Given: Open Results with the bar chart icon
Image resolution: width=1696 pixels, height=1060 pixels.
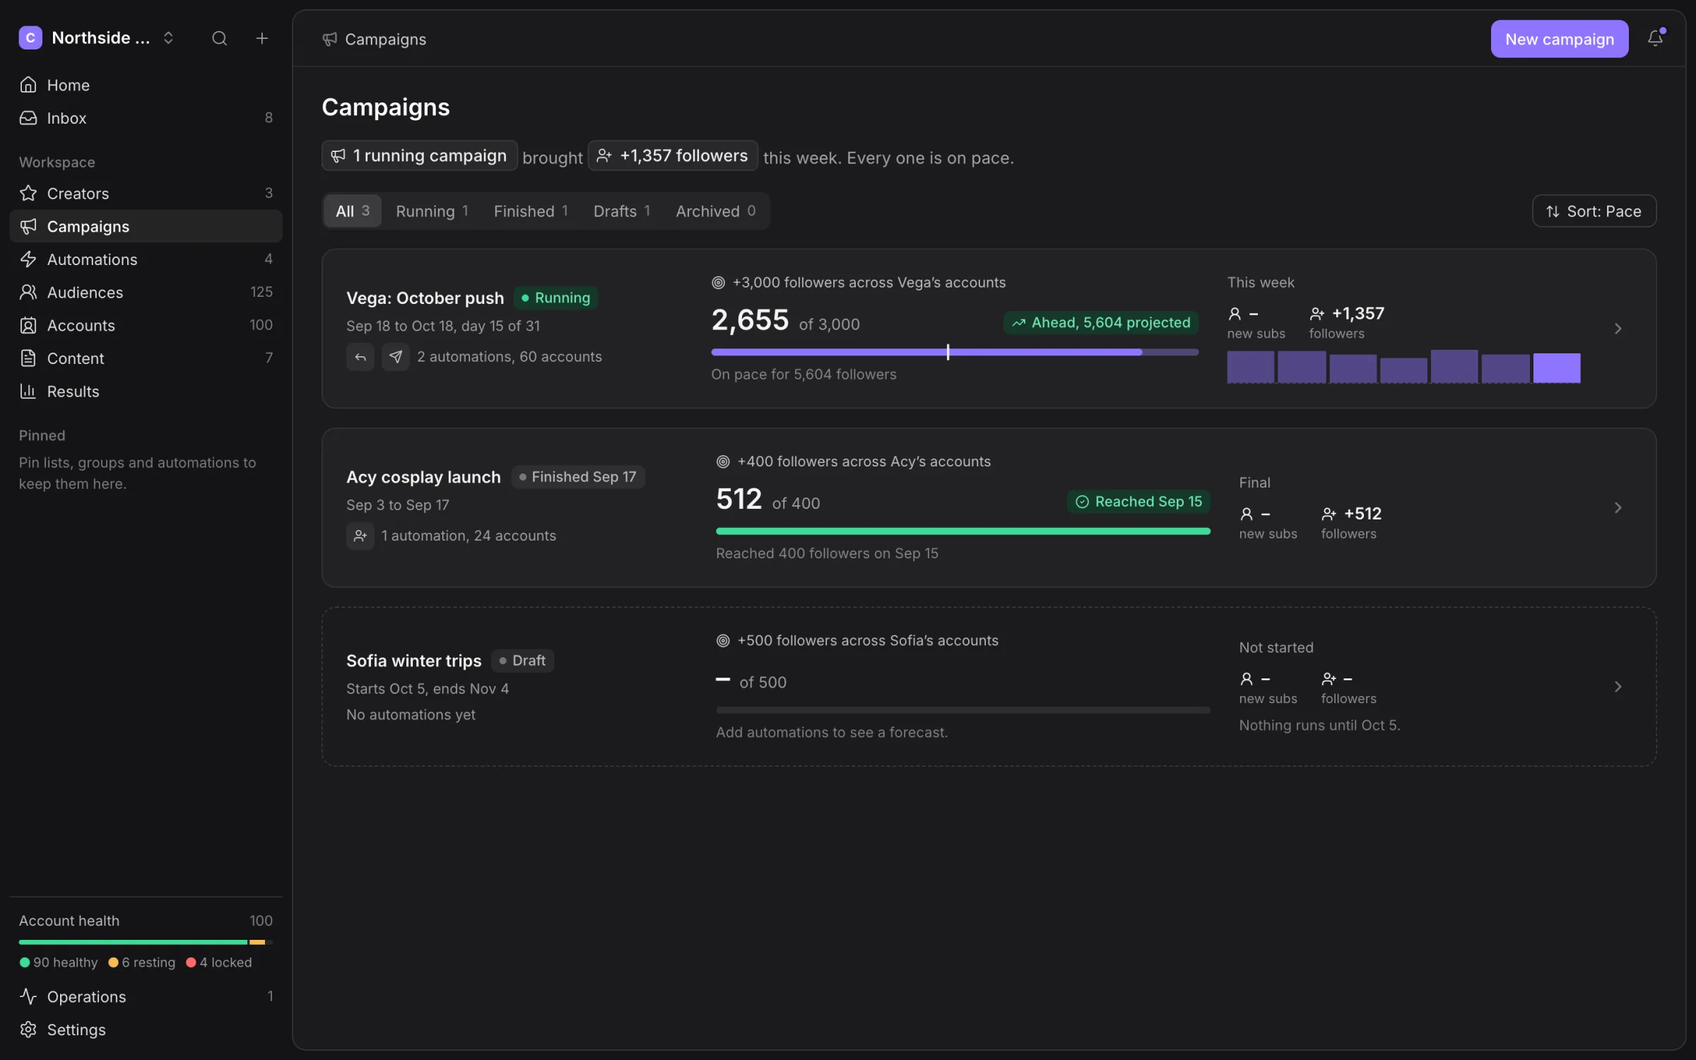Looking at the screenshot, I should tap(146, 391).
